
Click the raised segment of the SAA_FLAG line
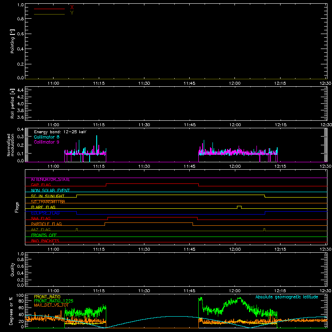(152, 217)
